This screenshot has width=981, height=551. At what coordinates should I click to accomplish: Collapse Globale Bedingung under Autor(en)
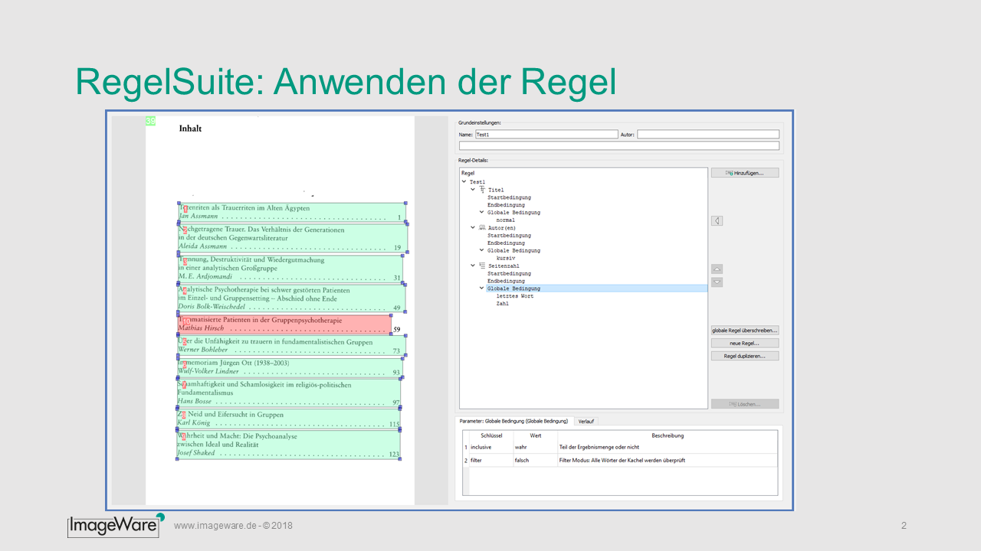click(x=482, y=250)
